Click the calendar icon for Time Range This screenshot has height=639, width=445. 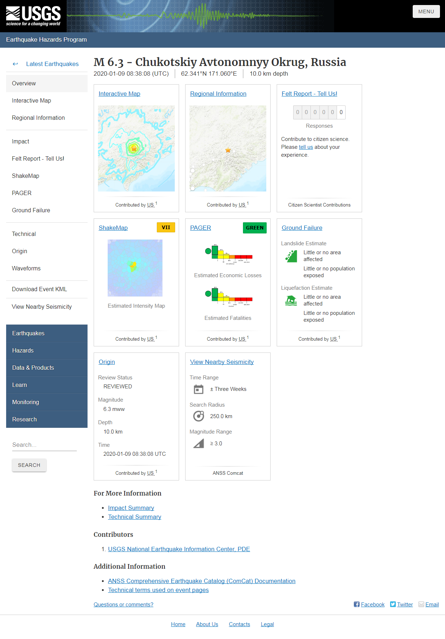(x=198, y=389)
